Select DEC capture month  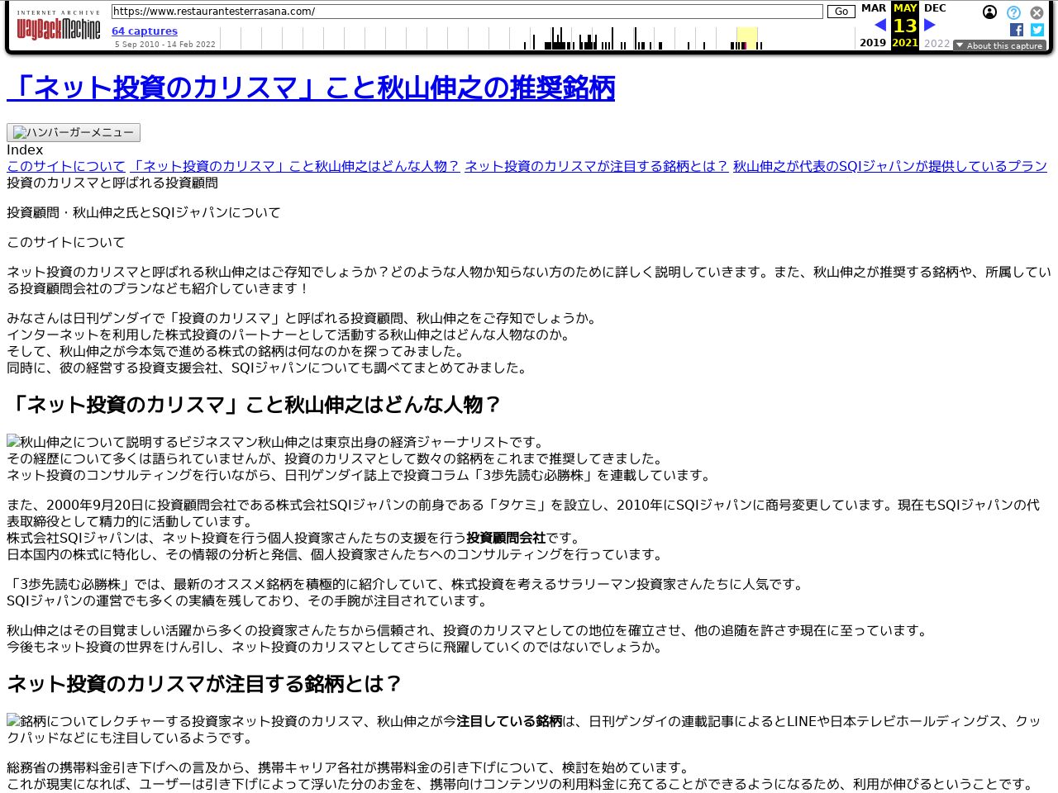(x=935, y=8)
